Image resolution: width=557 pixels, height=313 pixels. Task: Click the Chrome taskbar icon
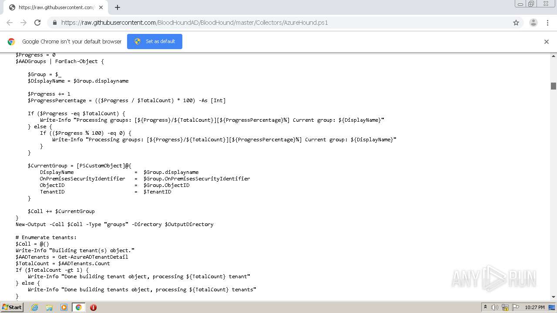(78, 307)
